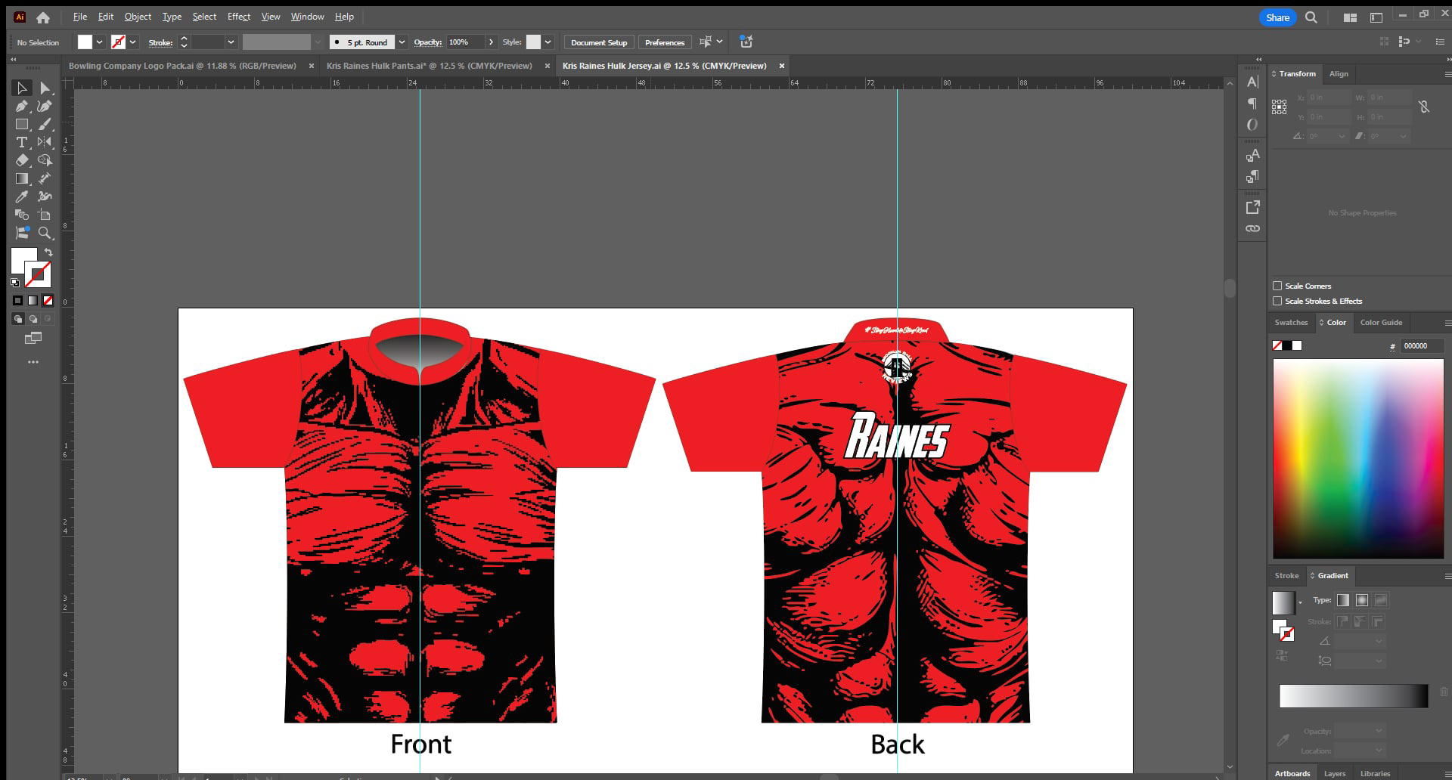The width and height of the screenshot is (1452, 780).
Task: Open gradient preset dropdown arrow
Action: [x=1300, y=602]
